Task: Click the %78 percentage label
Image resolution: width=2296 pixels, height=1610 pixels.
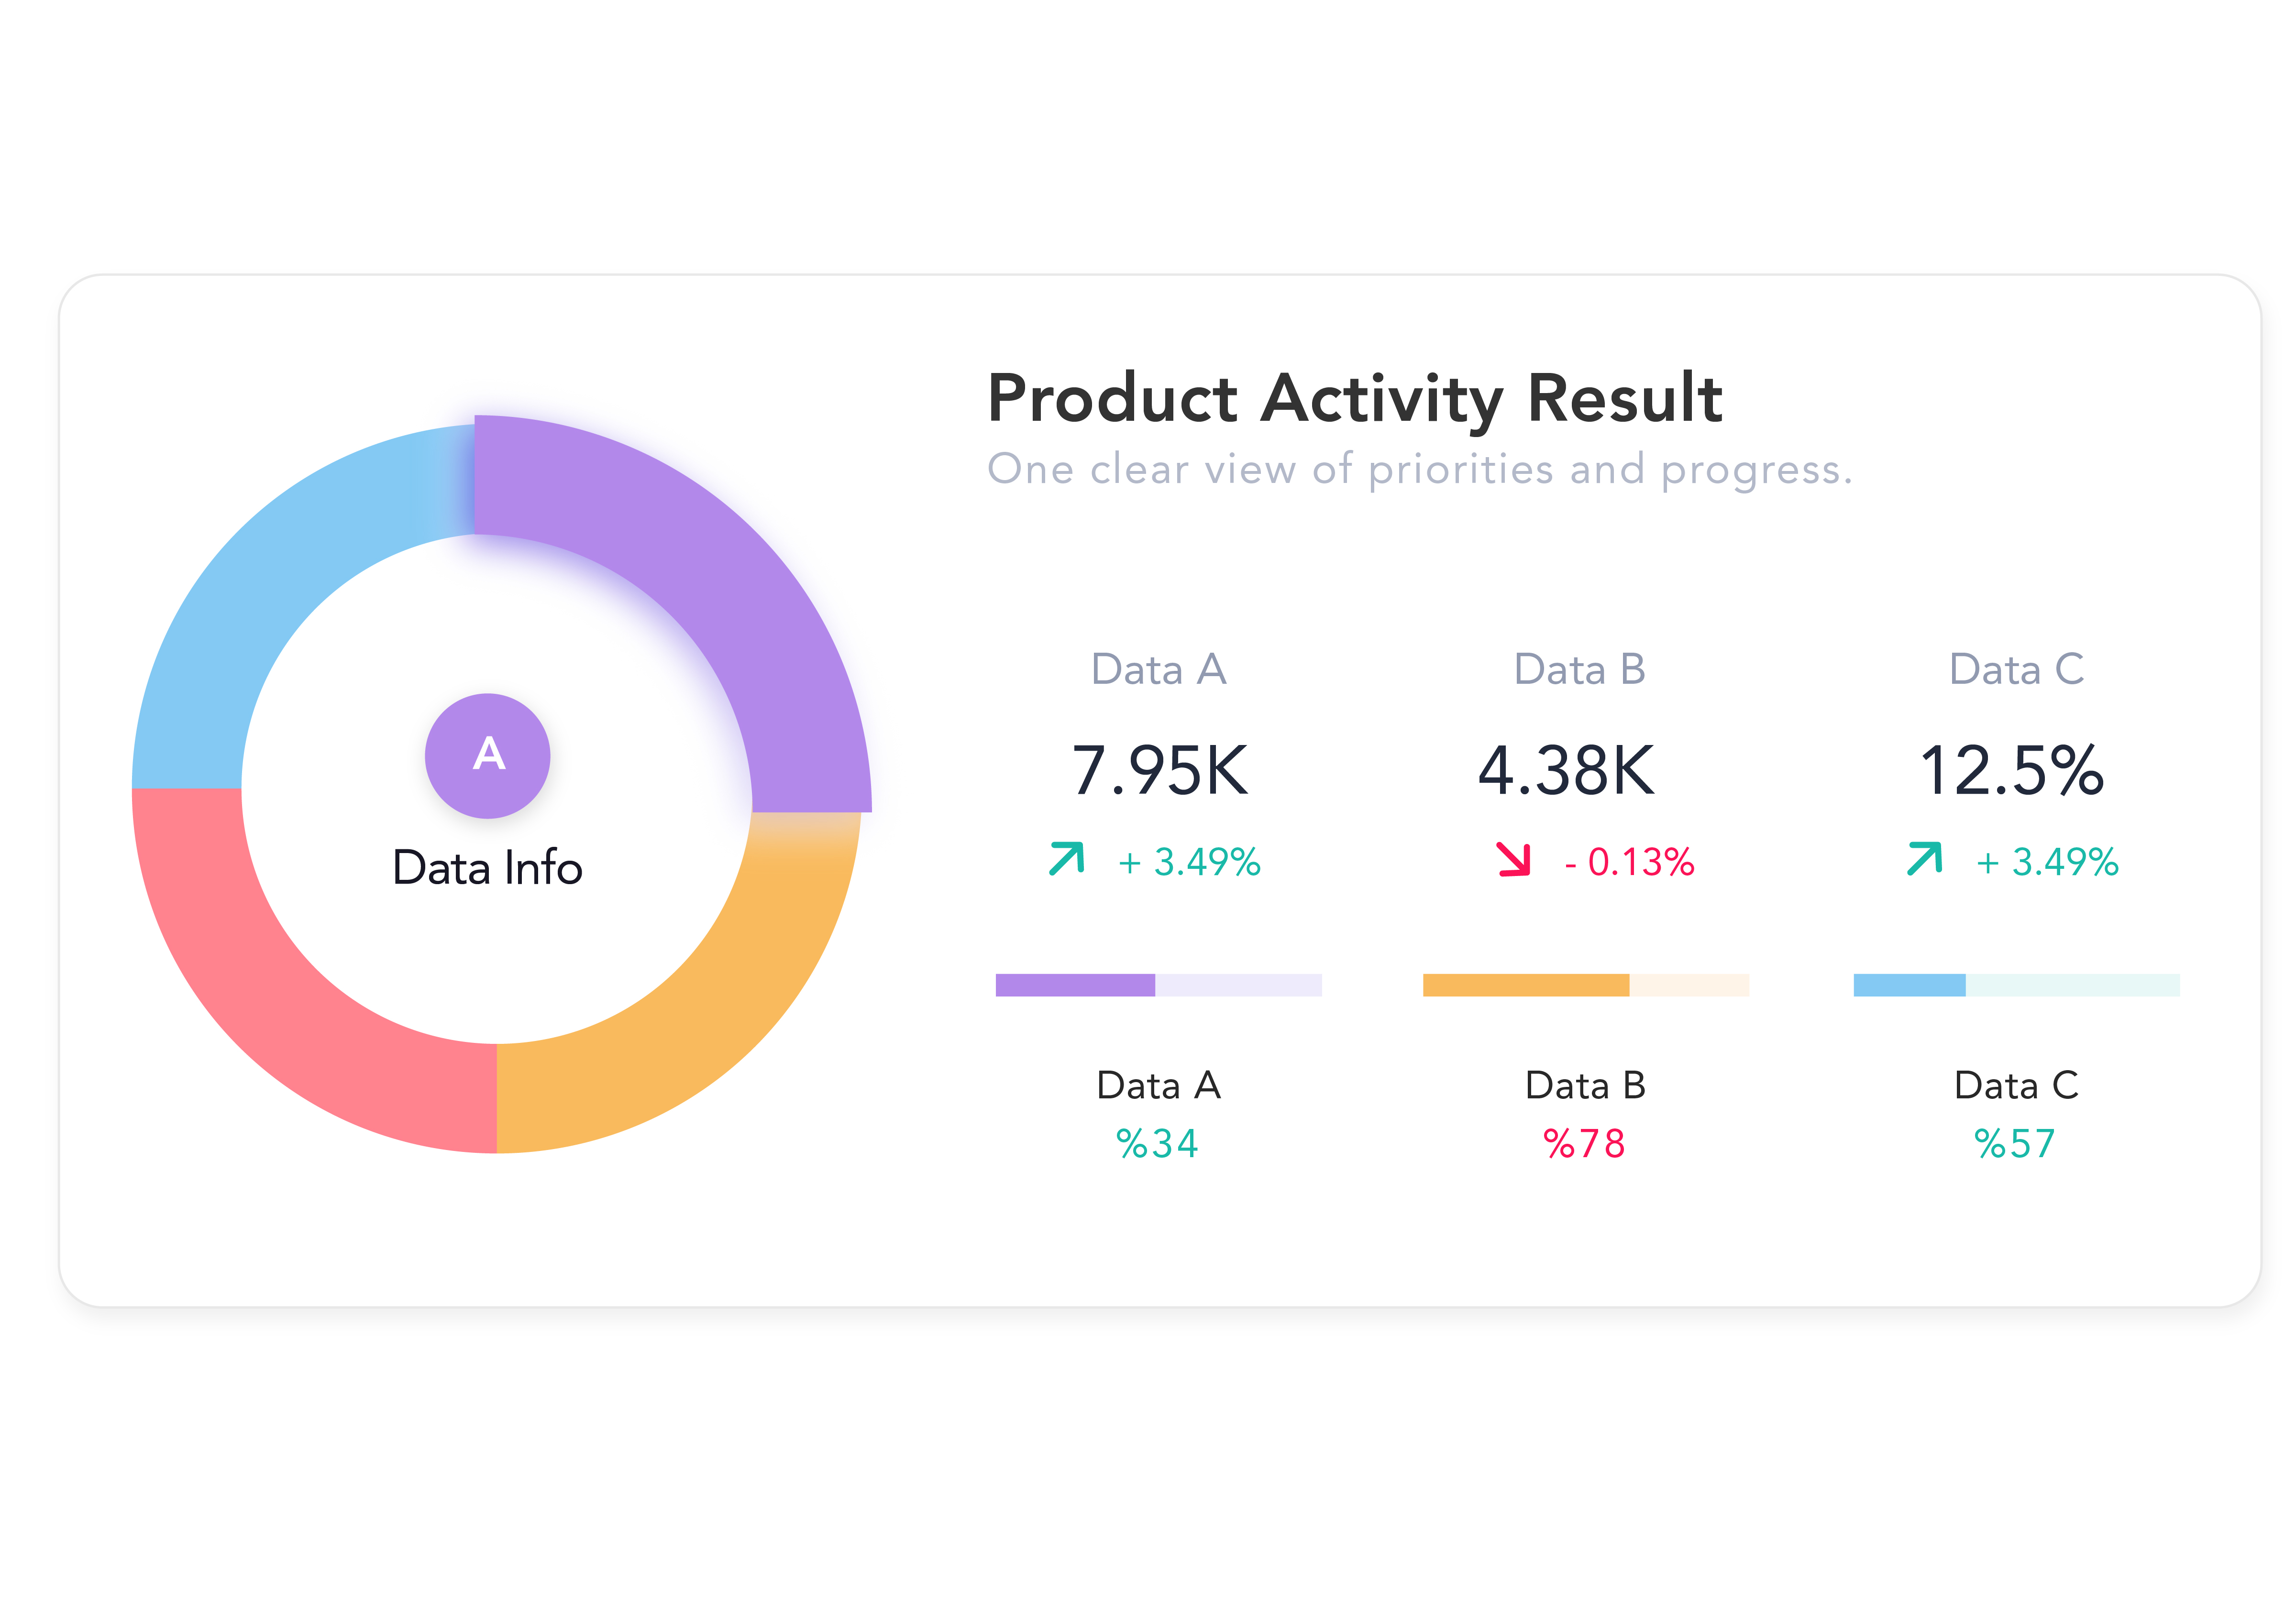Action: tap(1584, 1143)
